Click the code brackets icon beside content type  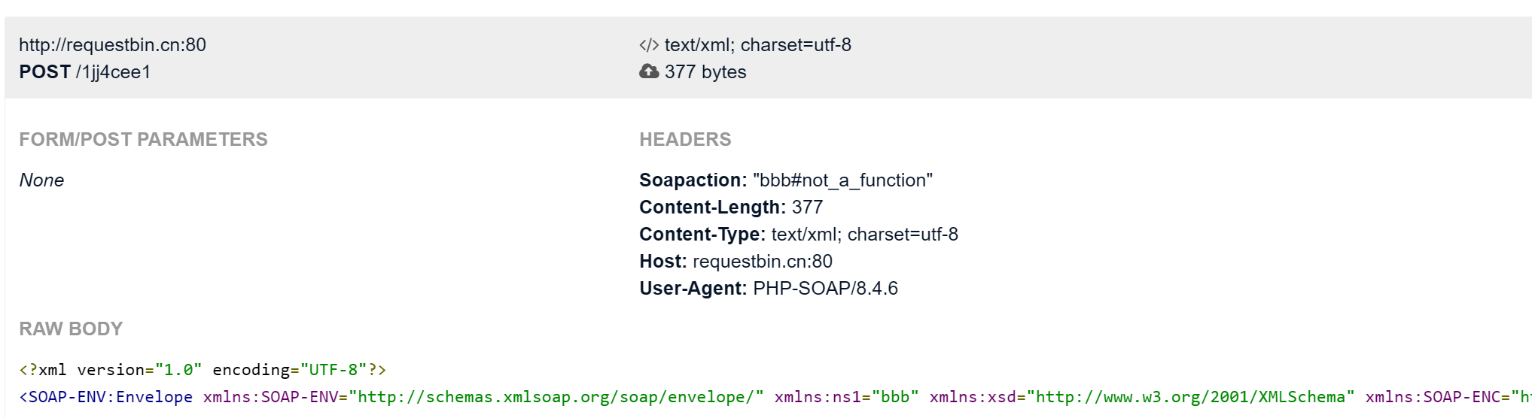point(648,45)
